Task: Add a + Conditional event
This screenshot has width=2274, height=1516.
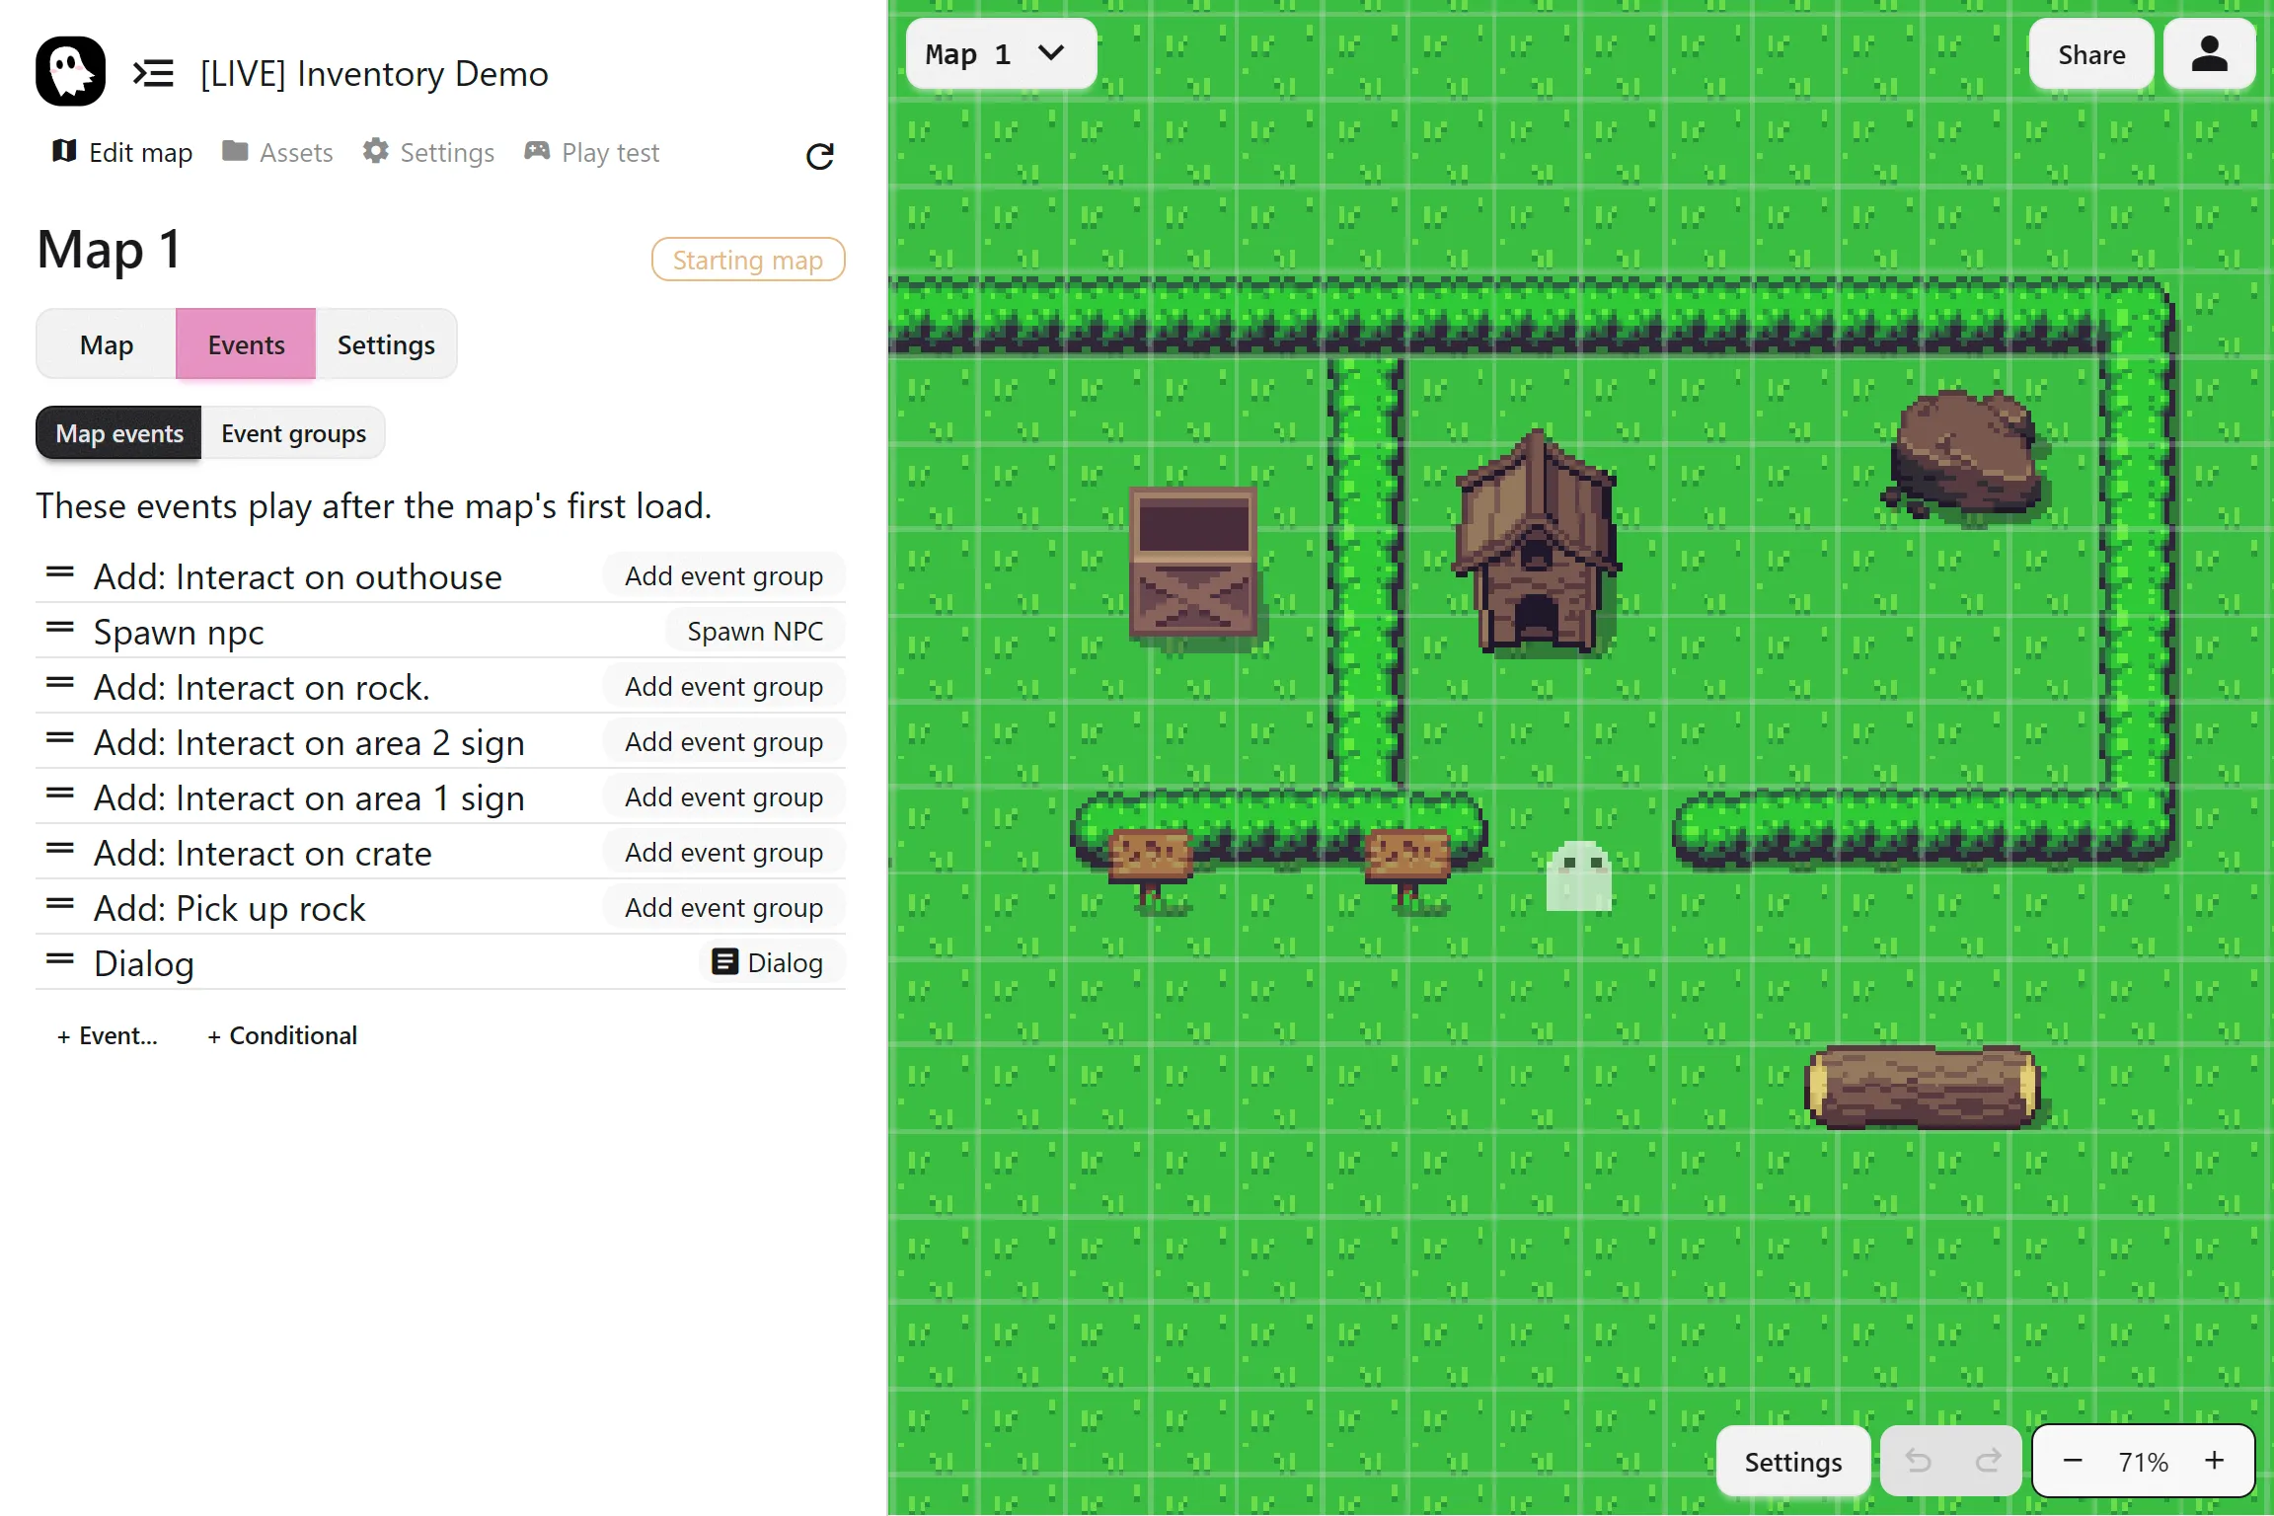Action: click(282, 1035)
